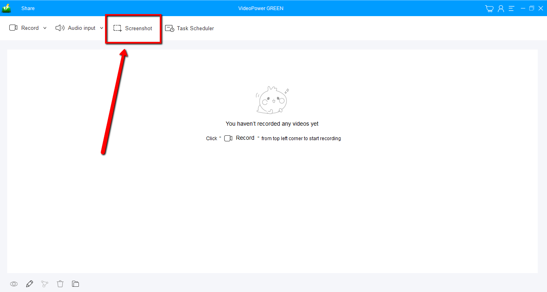
Task: Open the shopping cart to purchase
Action: (x=489, y=8)
